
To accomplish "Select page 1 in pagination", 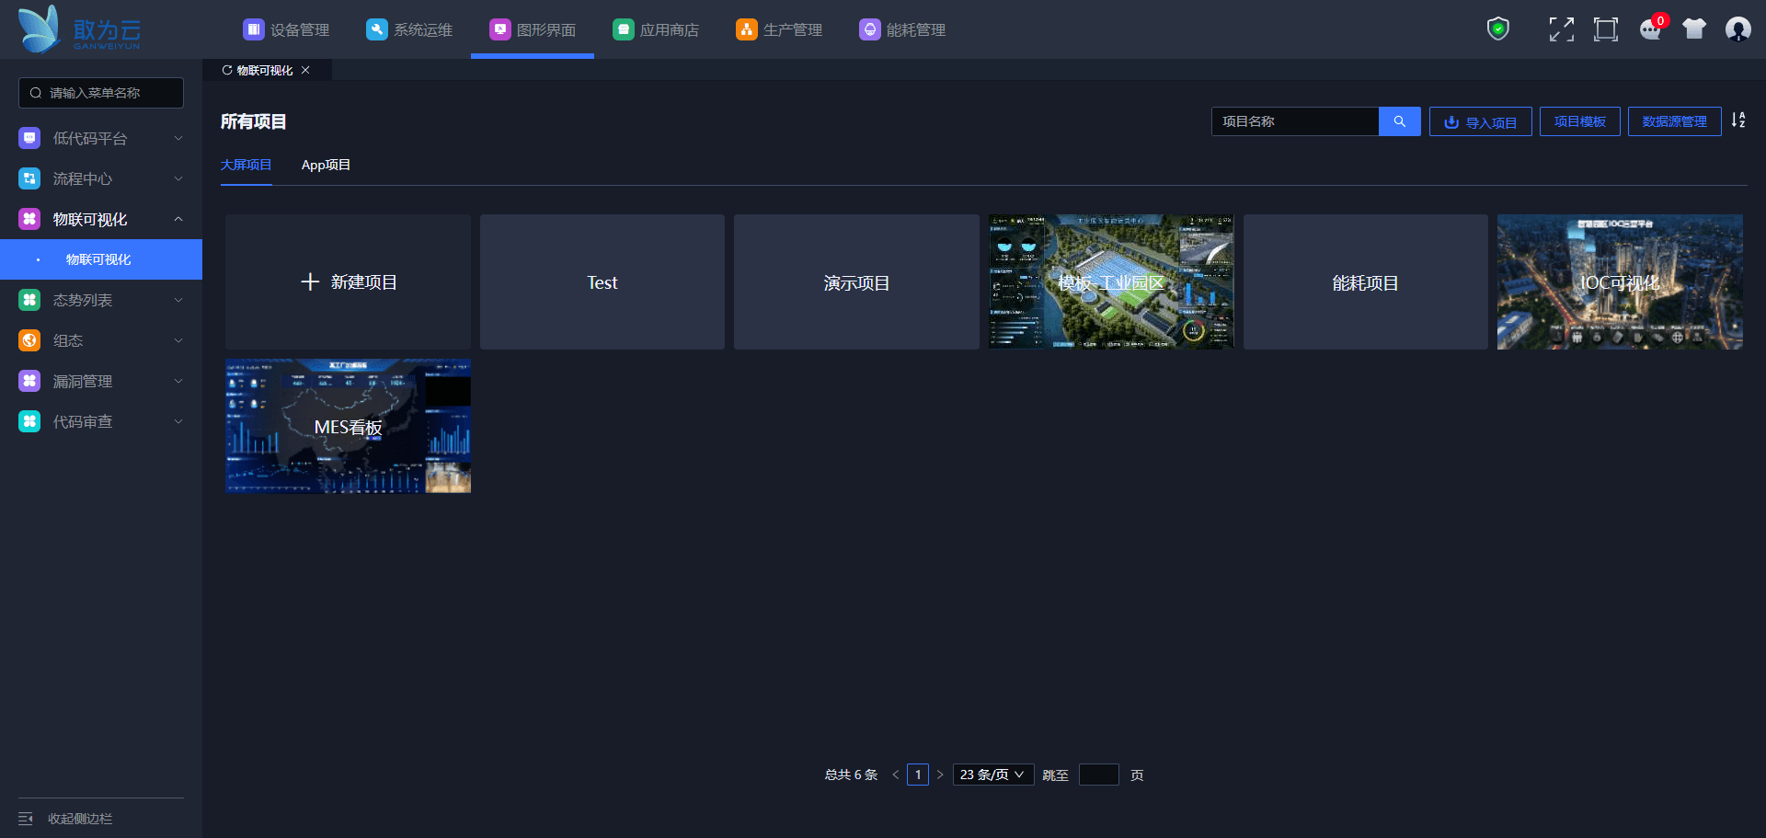I will [918, 775].
